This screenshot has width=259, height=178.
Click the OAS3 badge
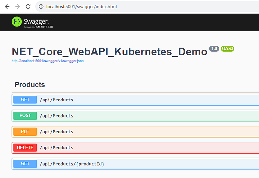pyautogui.click(x=227, y=49)
